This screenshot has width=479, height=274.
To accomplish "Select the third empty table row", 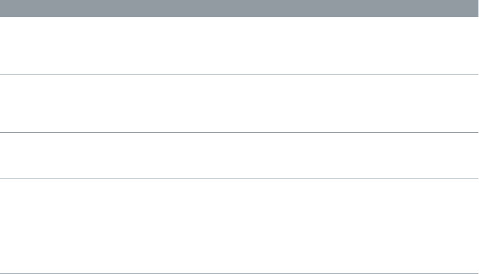I will coord(239,155).
